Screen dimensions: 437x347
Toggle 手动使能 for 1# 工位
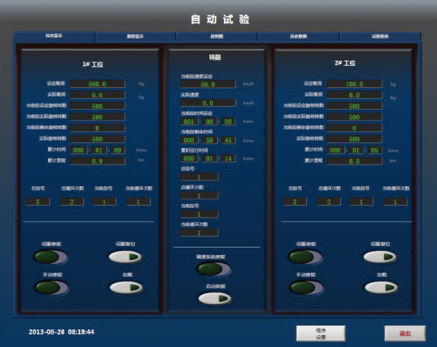point(51,288)
